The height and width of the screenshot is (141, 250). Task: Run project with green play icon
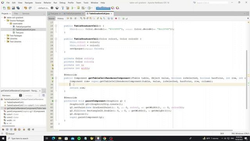coord(73,8)
